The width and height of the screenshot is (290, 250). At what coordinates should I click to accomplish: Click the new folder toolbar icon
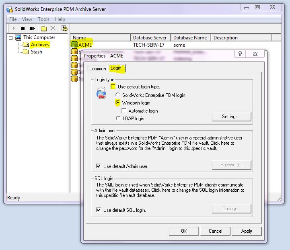[x=44, y=29]
